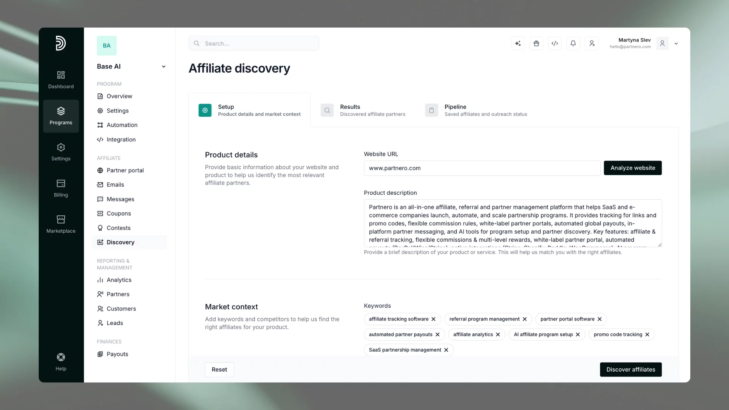Open the Marketplace section
Image resolution: width=729 pixels, height=410 pixels.
click(x=61, y=224)
